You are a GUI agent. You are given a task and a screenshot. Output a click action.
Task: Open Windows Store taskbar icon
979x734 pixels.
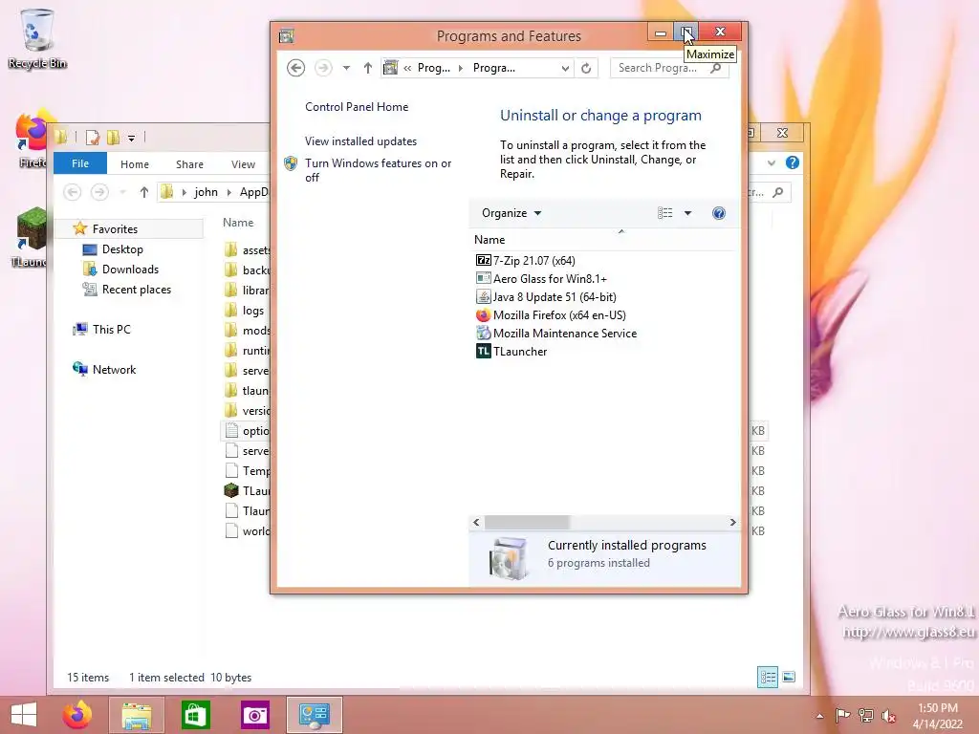tap(195, 715)
